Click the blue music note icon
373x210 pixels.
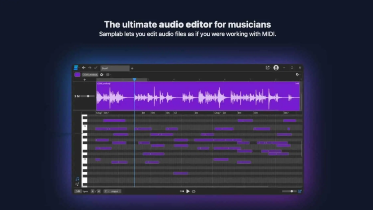click(77, 179)
